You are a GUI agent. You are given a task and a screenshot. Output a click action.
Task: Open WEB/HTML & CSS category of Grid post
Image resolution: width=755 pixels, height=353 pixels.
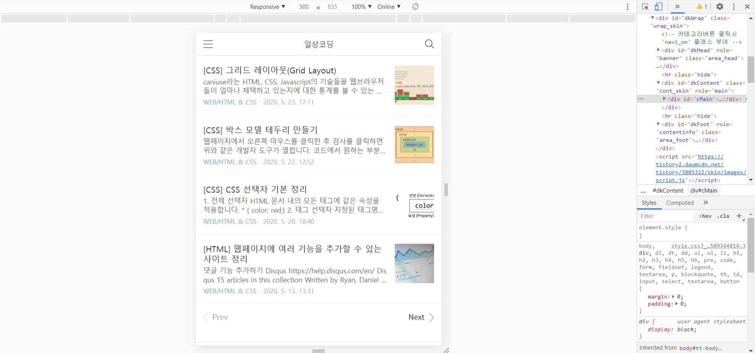[230, 102]
